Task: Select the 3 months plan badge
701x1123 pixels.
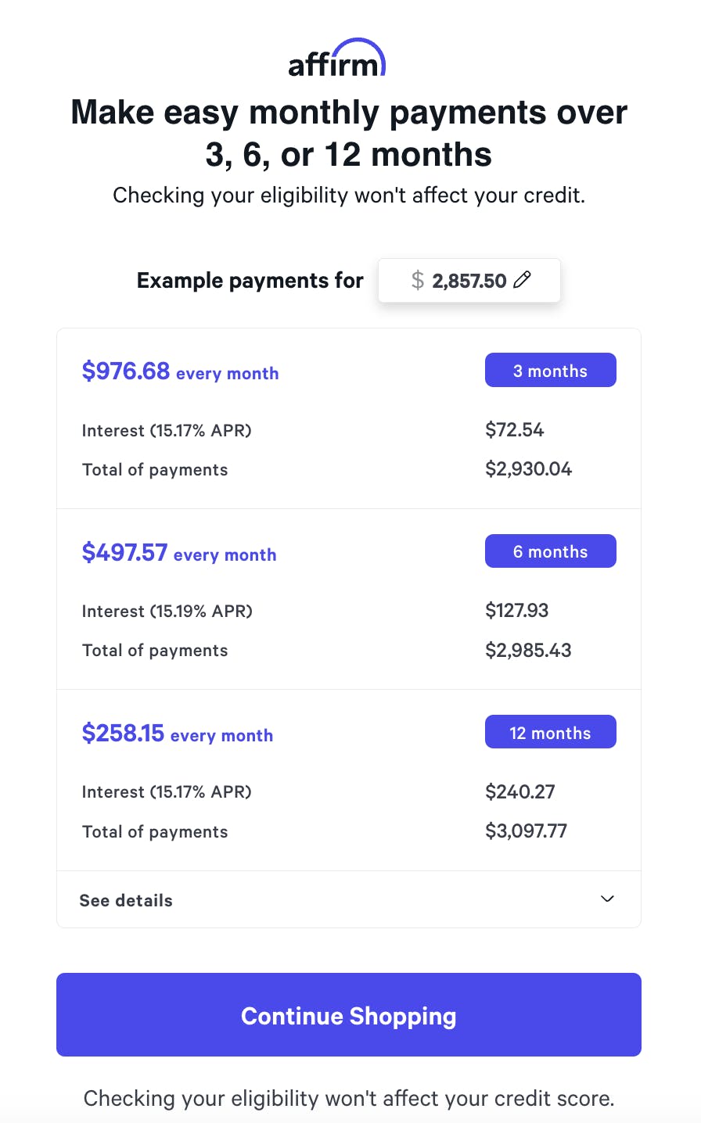Action: point(550,371)
